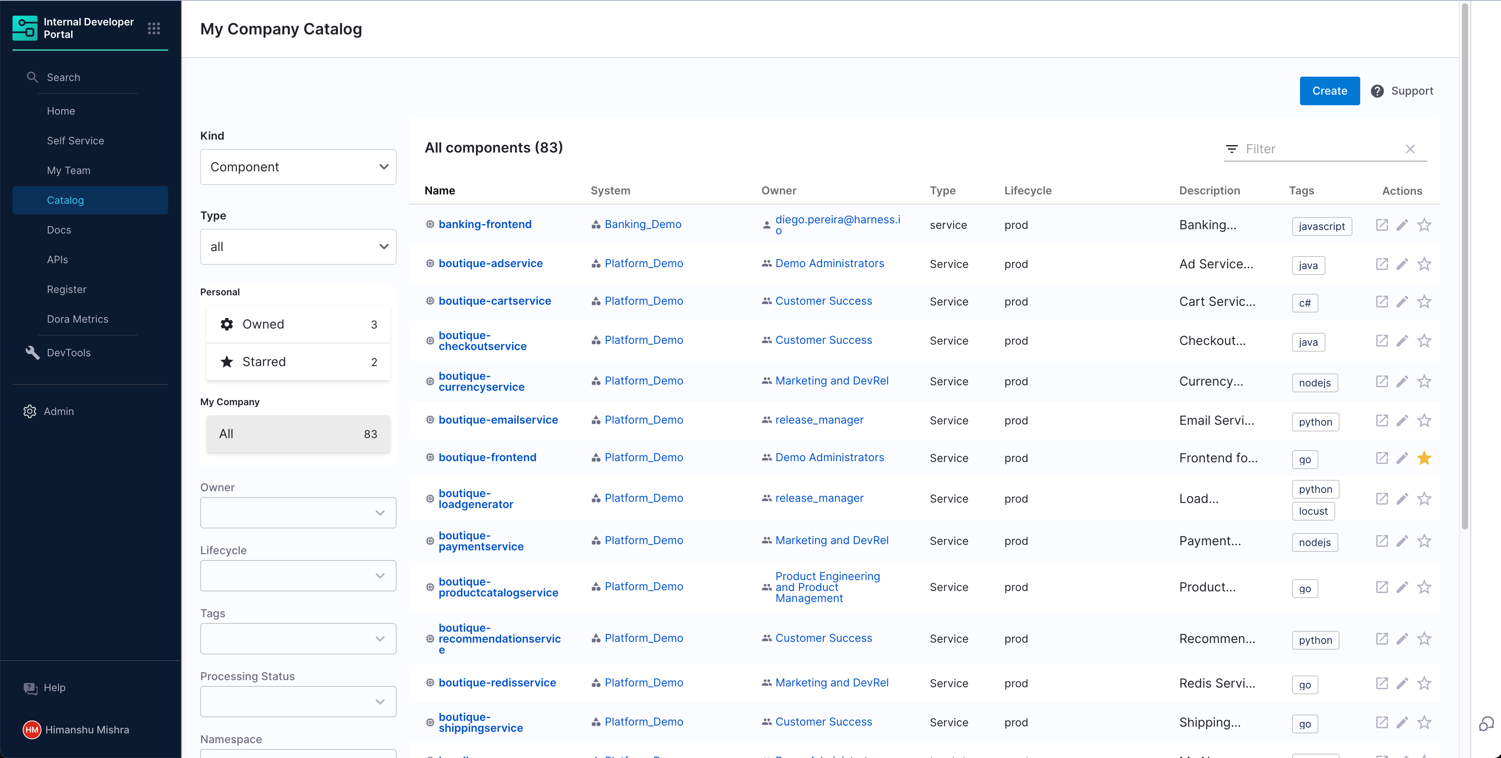Unstar the boutique-frontend component

point(1424,458)
